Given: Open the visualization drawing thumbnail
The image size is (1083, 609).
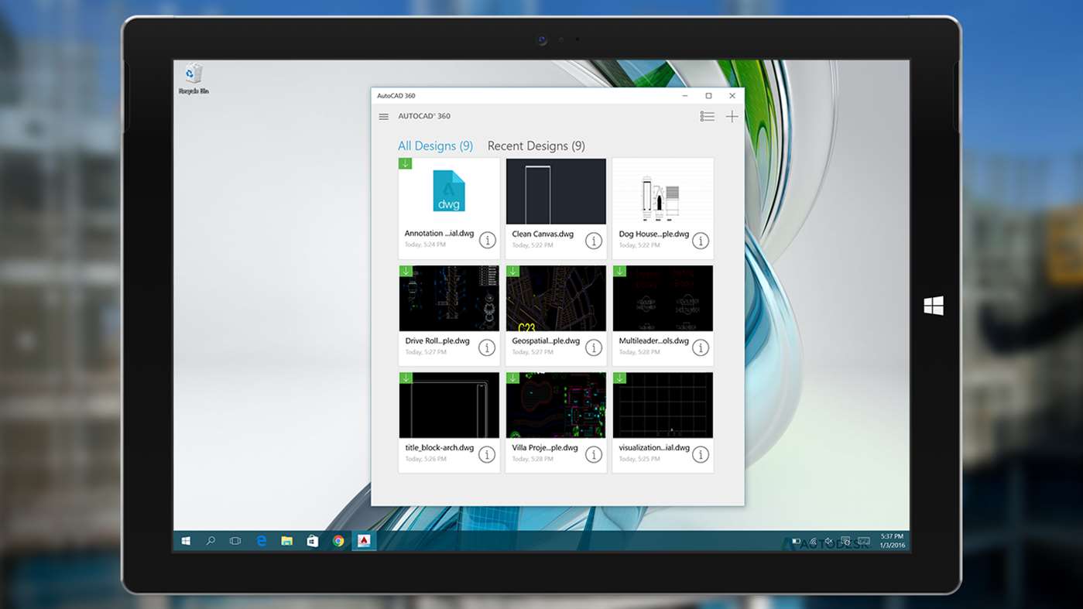Looking at the screenshot, I should [x=663, y=405].
